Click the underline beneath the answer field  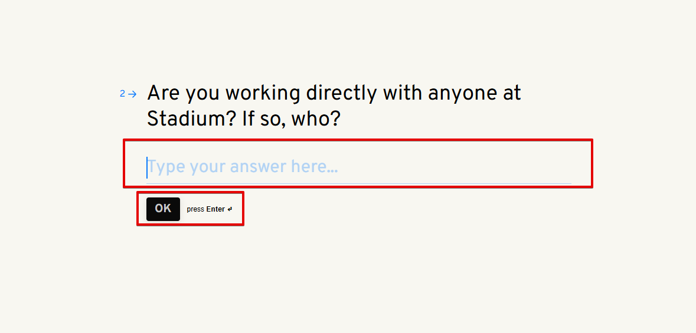coord(358,183)
